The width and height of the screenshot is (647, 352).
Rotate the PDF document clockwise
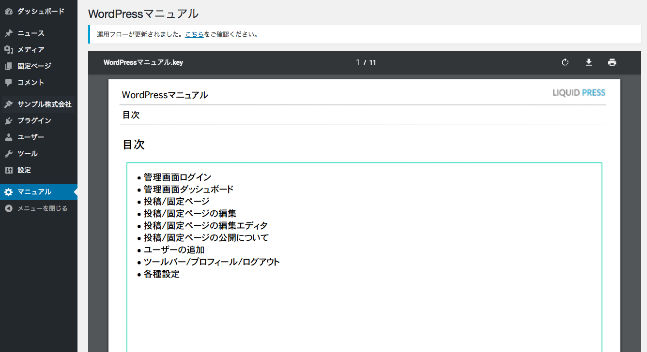click(x=565, y=62)
